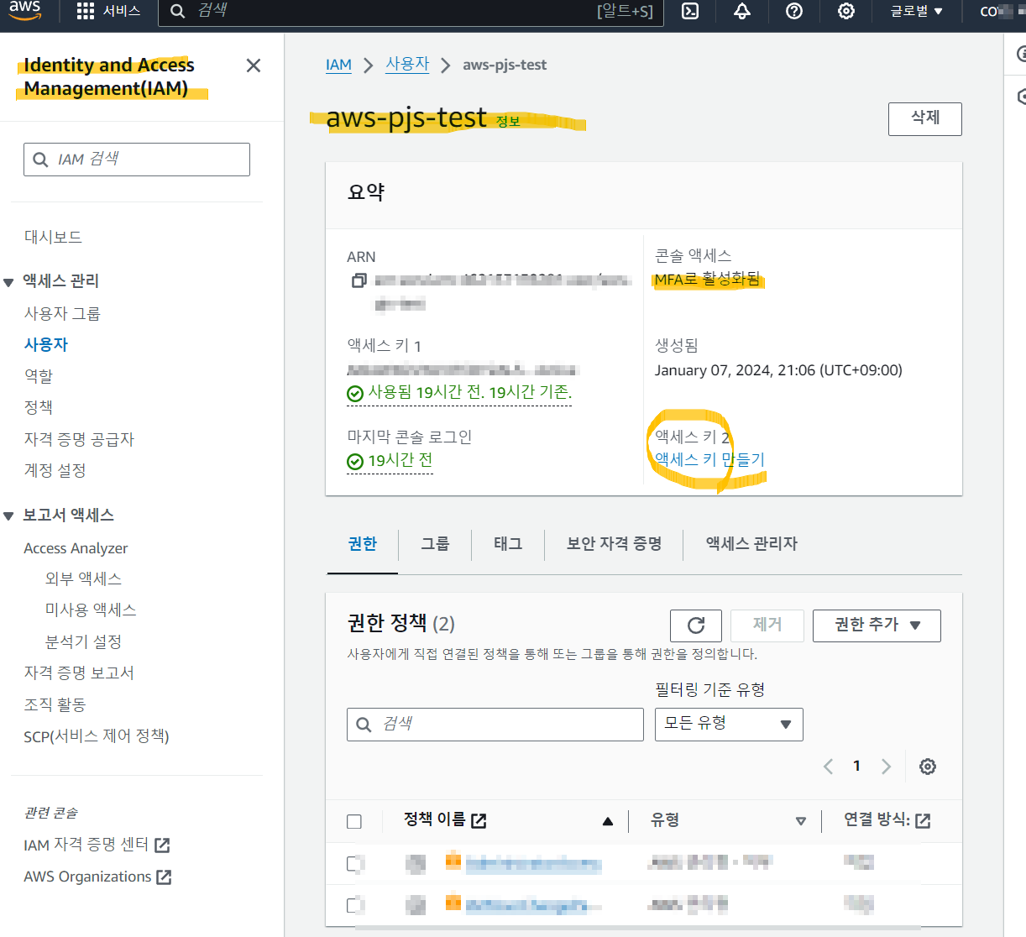The height and width of the screenshot is (937, 1026).
Task: Refresh the permissions policies list
Action: point(696,626)
